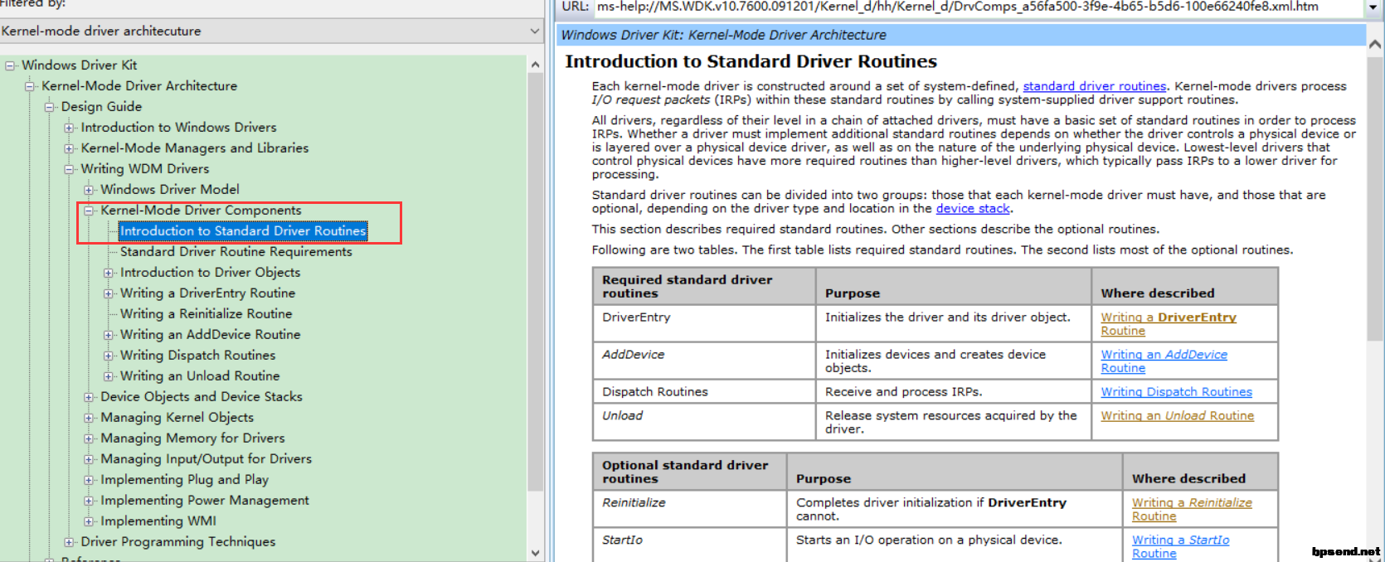Expand Driver Programming Techniques node
Screen dimensions: 1385x562
70,542
